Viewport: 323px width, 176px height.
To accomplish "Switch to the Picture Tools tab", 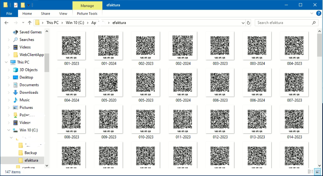I will [x=88, y=14].
